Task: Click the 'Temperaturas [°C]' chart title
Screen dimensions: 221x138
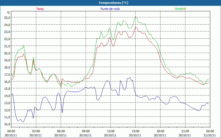Action: [x=113, y=3]
